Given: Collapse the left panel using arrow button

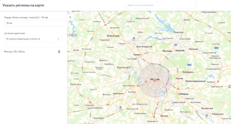Looking at the screenshot, I should coord(70,17).
